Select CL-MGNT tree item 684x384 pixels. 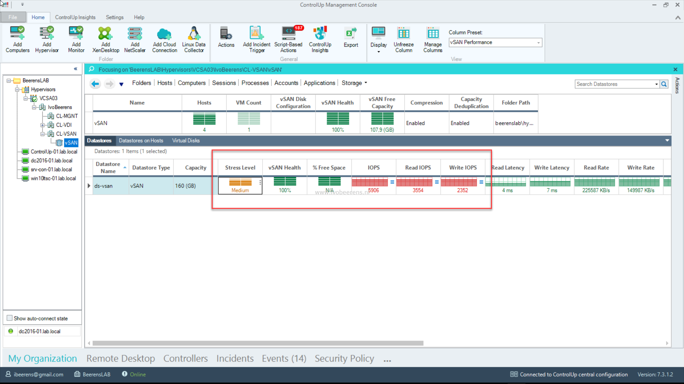tap(67, 116)
